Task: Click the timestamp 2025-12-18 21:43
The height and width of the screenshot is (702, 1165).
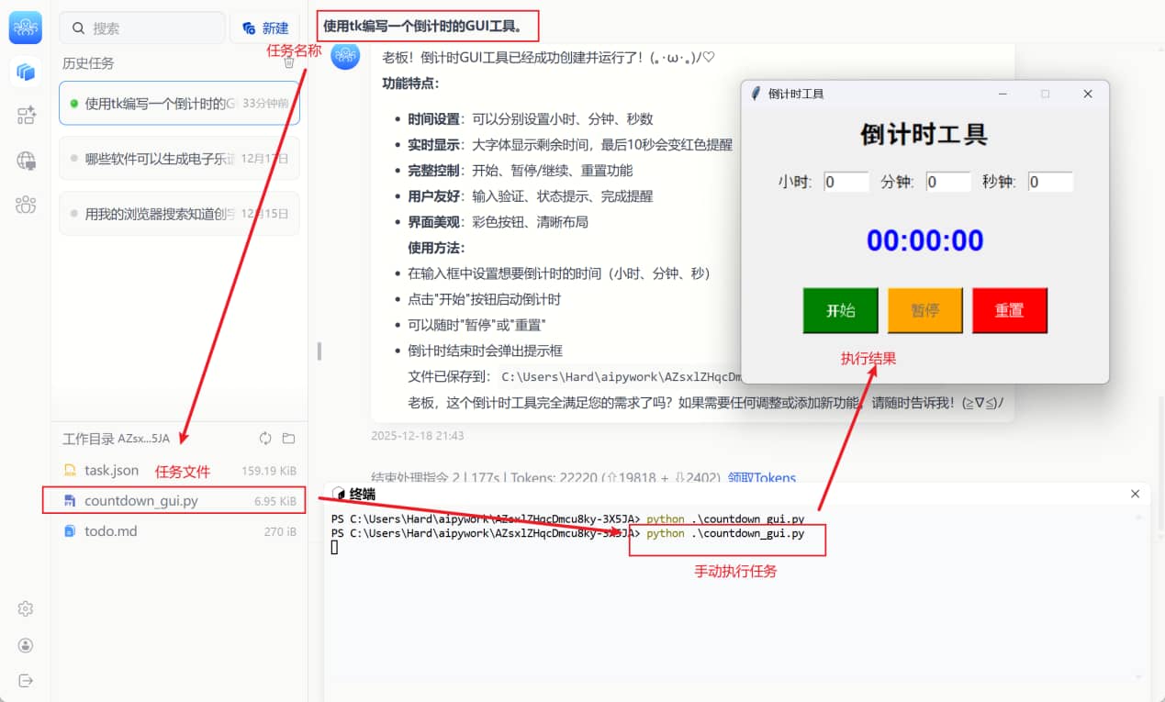Action: pyautogui.click(x=418, y=436)
